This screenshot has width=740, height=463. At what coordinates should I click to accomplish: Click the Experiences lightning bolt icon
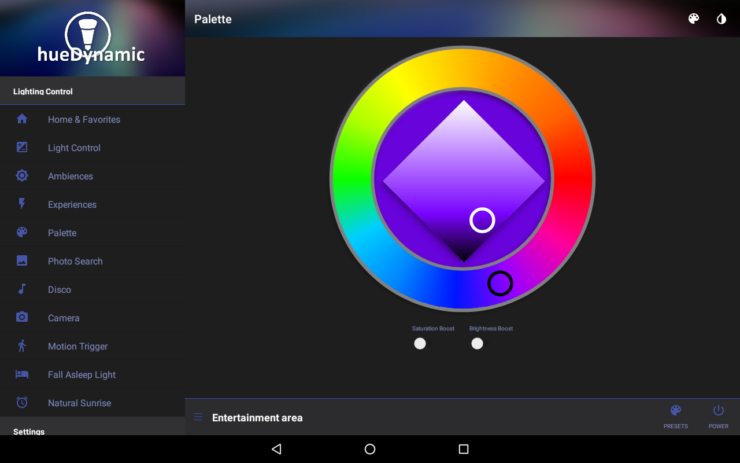22,204
